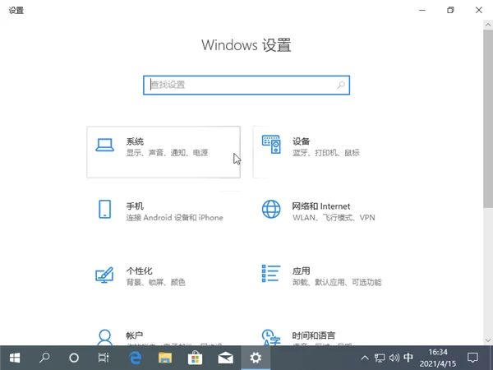
Task: Click the 系统 category title
Action: pyautogui.click(x=135, y=141)
